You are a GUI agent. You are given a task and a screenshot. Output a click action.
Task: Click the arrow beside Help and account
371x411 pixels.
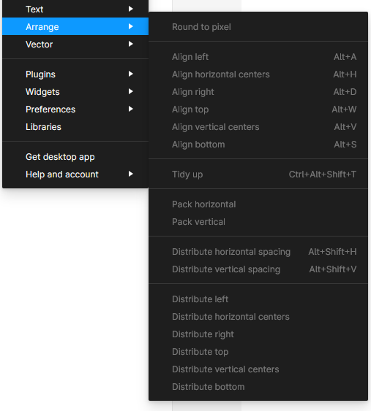pyautogui.click(x=130, y=174)
